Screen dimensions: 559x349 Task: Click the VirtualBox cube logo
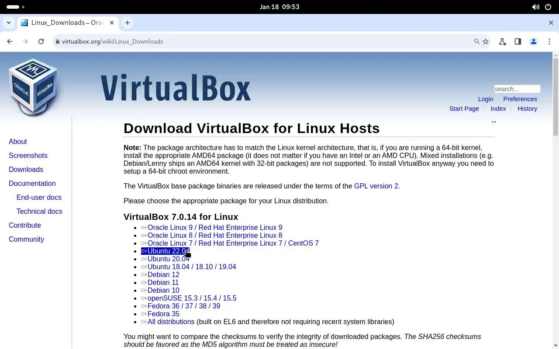point(33,87)
